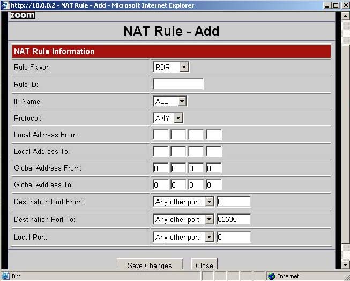Click the page icon in status bar

[5, 276]
